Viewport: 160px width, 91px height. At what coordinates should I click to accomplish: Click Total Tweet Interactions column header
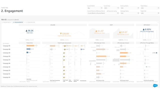[x=64, y=43]
